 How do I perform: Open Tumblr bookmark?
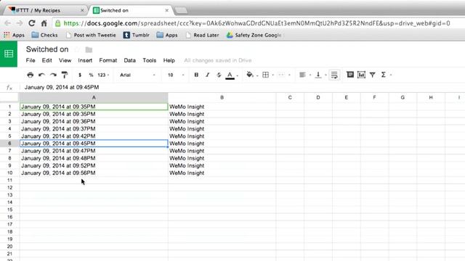click(136, 35)
